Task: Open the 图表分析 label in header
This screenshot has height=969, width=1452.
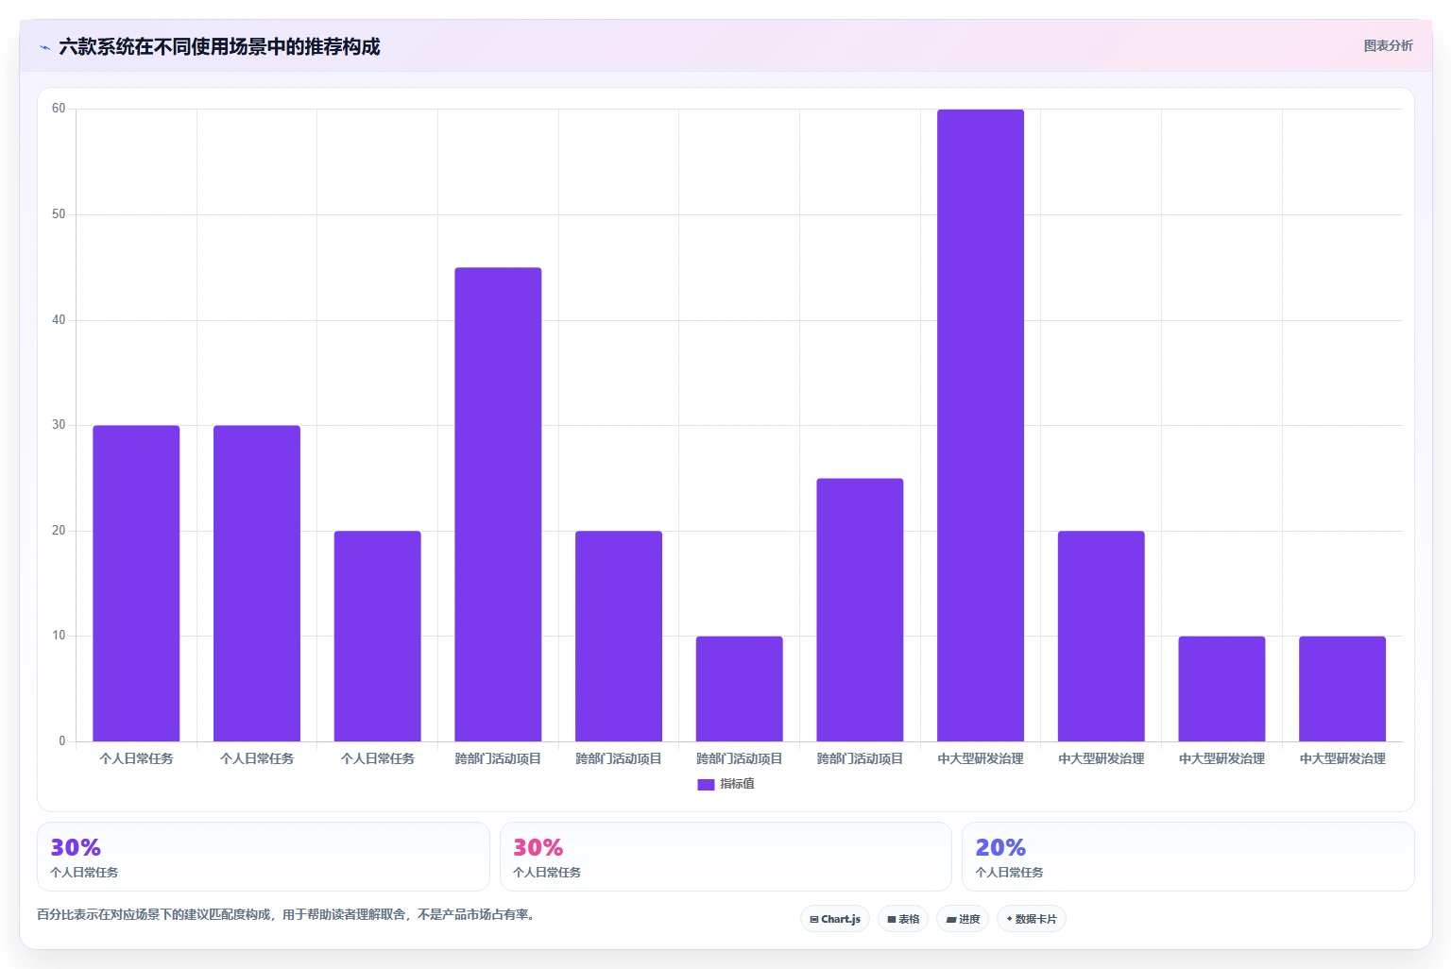Action: tap(1388, 45)
